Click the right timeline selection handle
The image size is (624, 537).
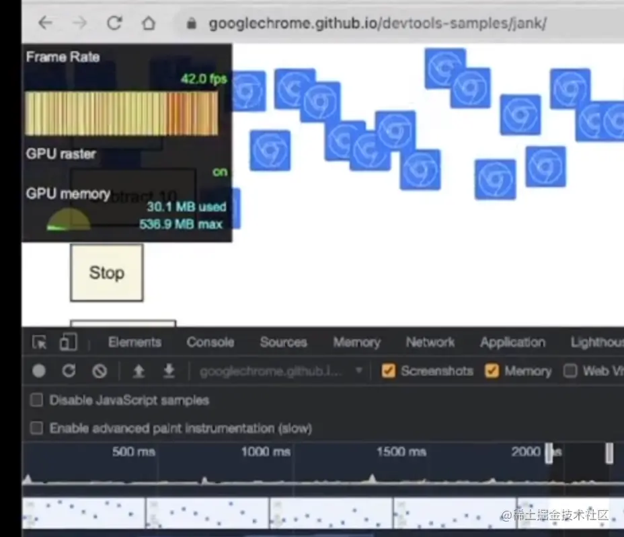click(x=609, y=454)
